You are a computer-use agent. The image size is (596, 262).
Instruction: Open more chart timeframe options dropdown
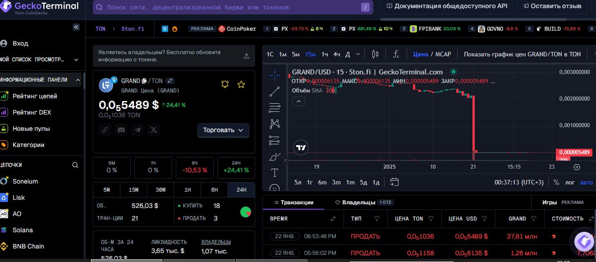(358, 54)
